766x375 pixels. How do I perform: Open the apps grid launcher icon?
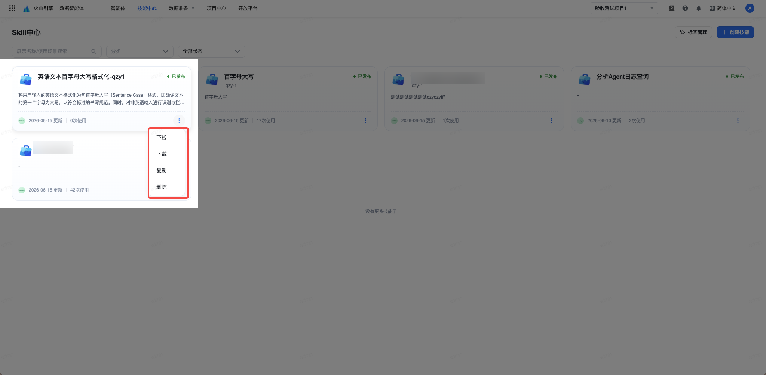[x=12, y=8]
